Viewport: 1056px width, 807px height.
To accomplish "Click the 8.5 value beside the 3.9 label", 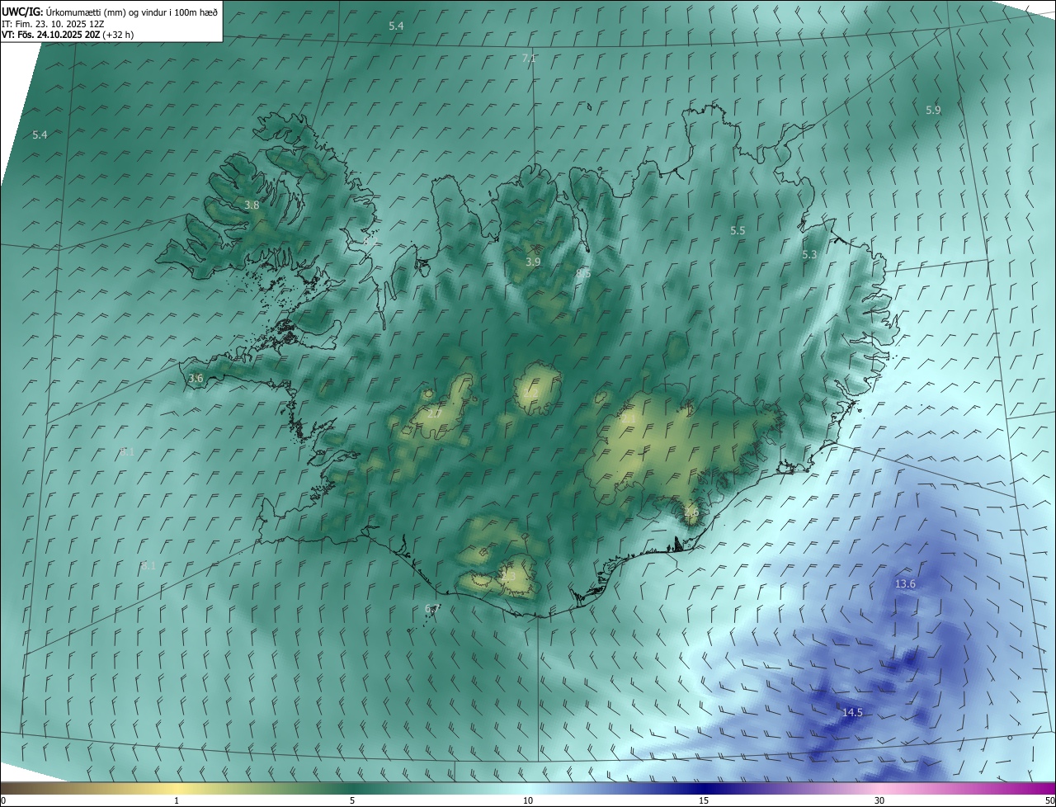I will click(583, 272).
